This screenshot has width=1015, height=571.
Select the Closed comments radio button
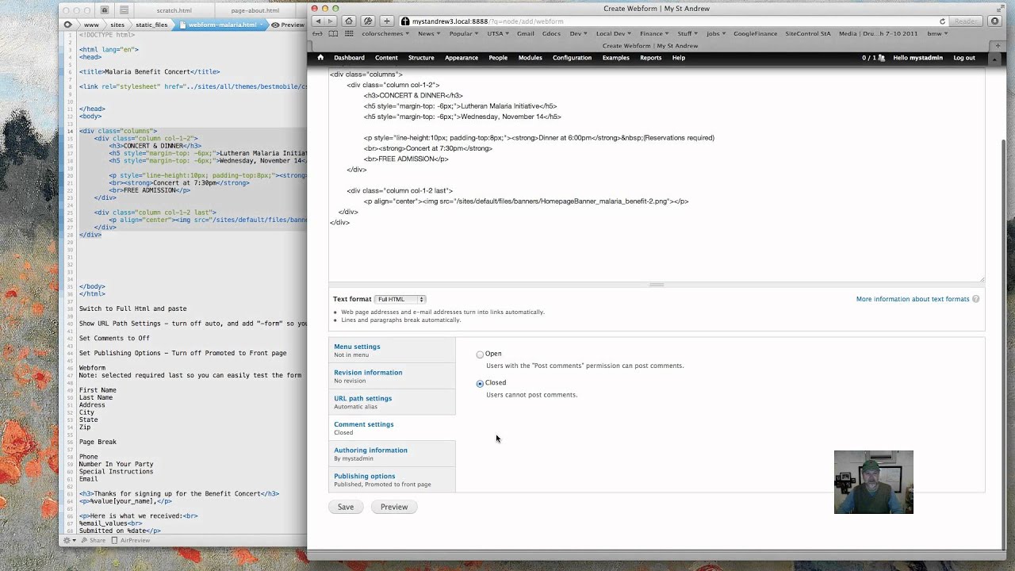[x=480, y=383]
